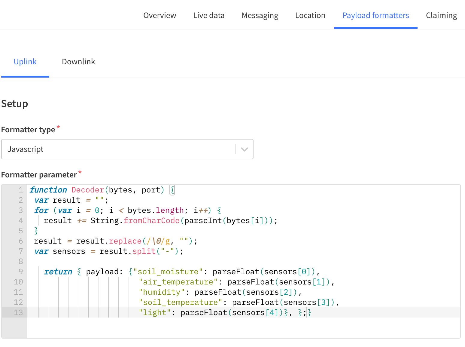Switch to the Downlink formatter tab

(x=78, y=62)
